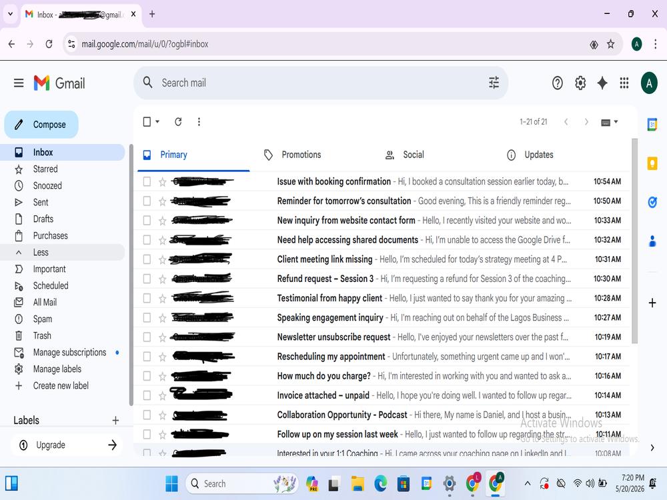Open Google Calendar in the side panel
The image size is (667, 500).
pyautogui.click(x=652, y=125)
